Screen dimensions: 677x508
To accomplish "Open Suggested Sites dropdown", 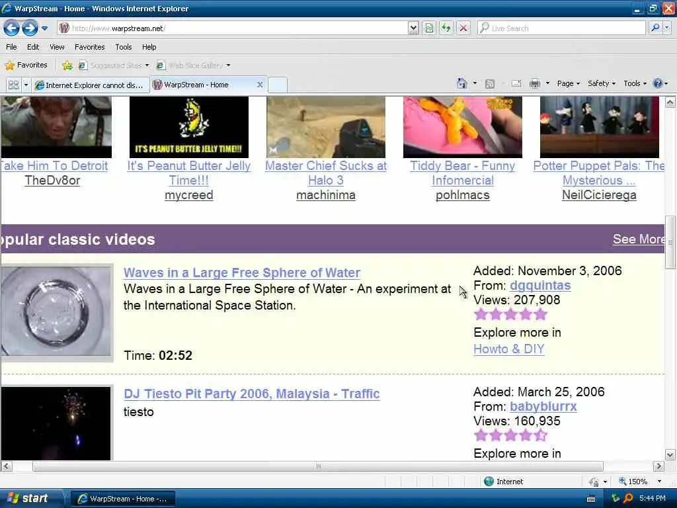I will click(x=114, y=65).
